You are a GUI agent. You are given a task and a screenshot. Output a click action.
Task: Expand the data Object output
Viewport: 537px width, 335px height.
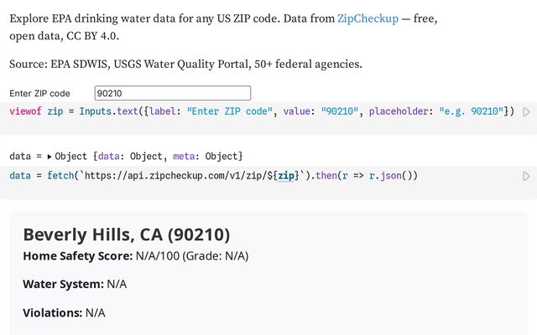click(x=49, y=157)
